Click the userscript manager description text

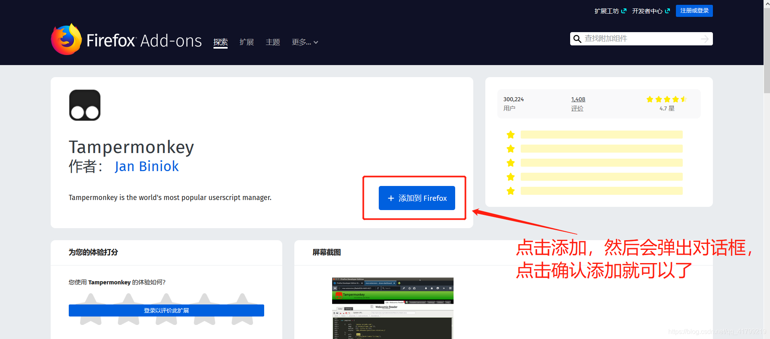(x=170, y=198)
